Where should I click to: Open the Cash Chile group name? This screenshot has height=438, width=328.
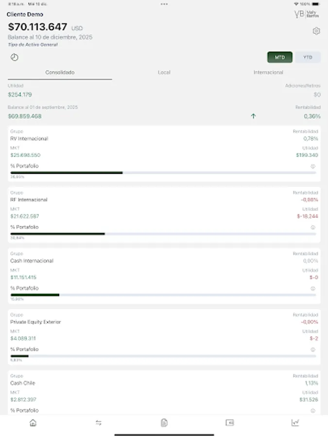pyautogui.click(x=22, y=383)
